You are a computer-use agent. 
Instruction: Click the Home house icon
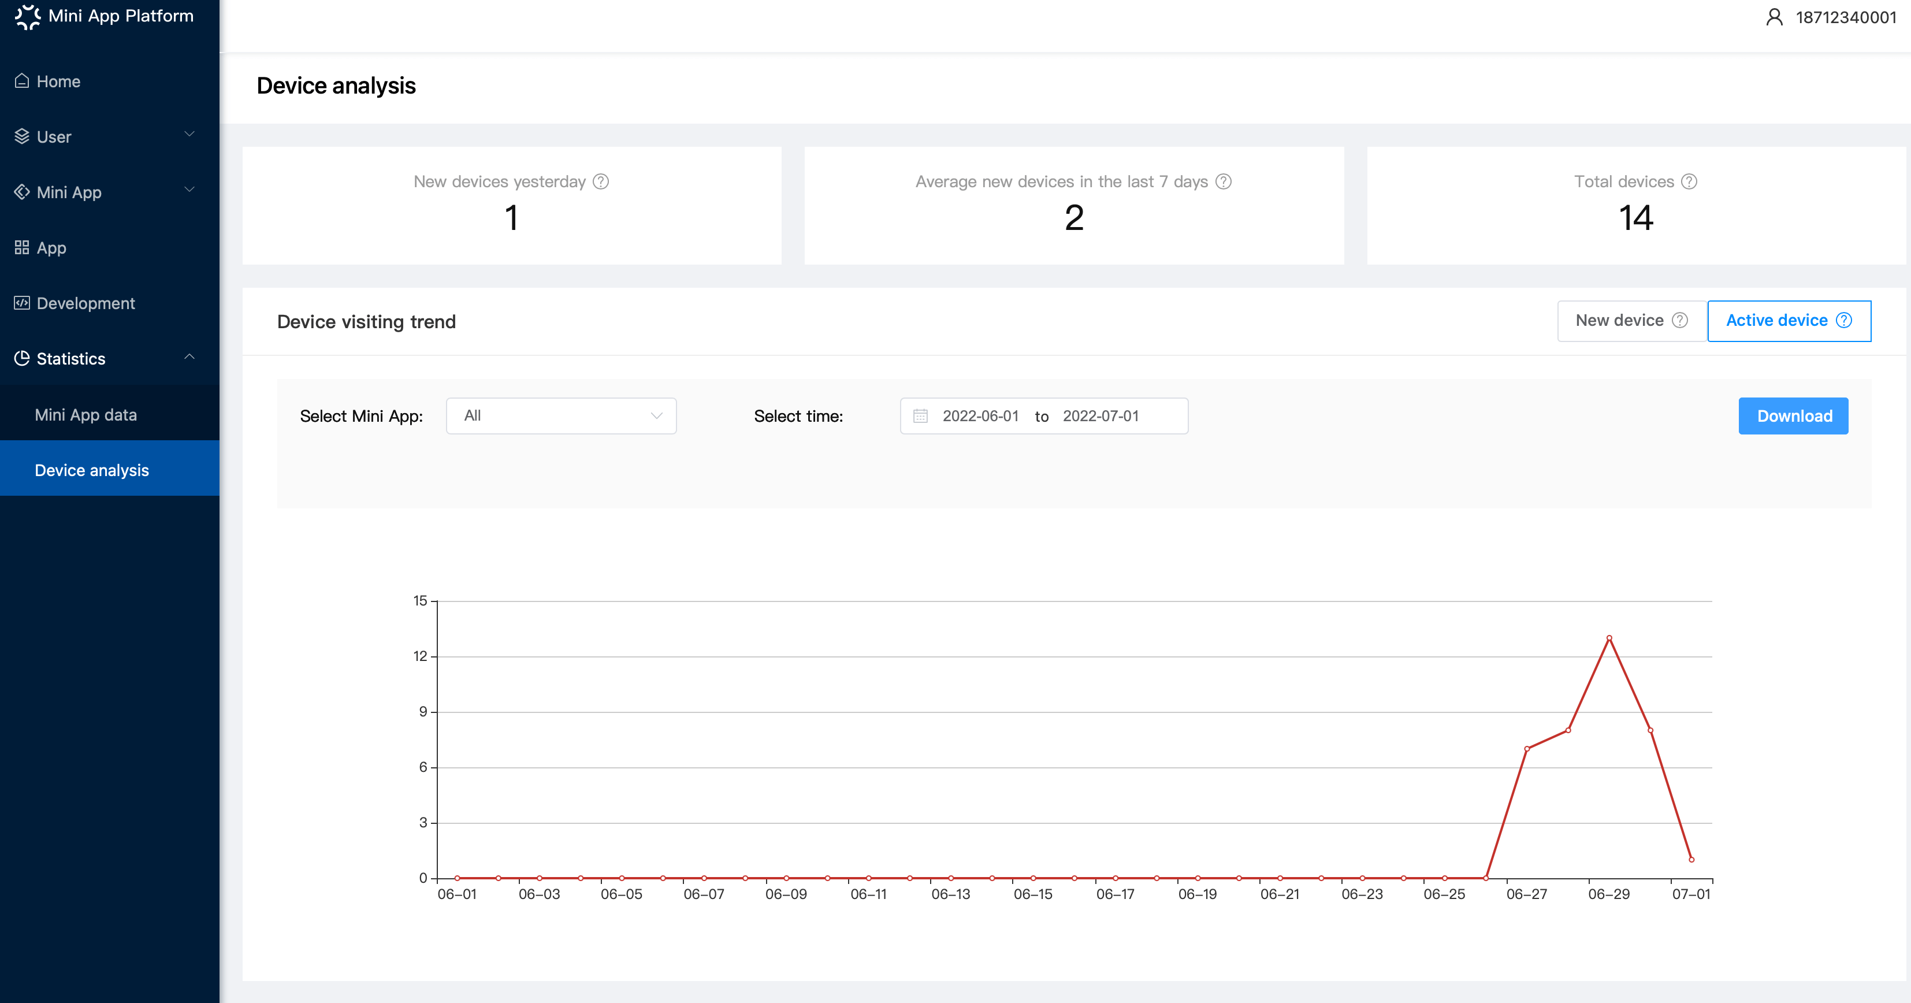(x=23, y=81)
